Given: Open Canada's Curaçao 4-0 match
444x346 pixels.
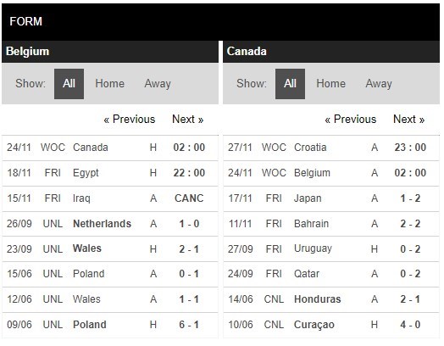Looking at the screenshot, I should [331, 325].
